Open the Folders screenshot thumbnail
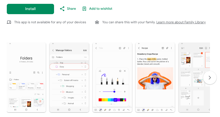 (26, 78)
